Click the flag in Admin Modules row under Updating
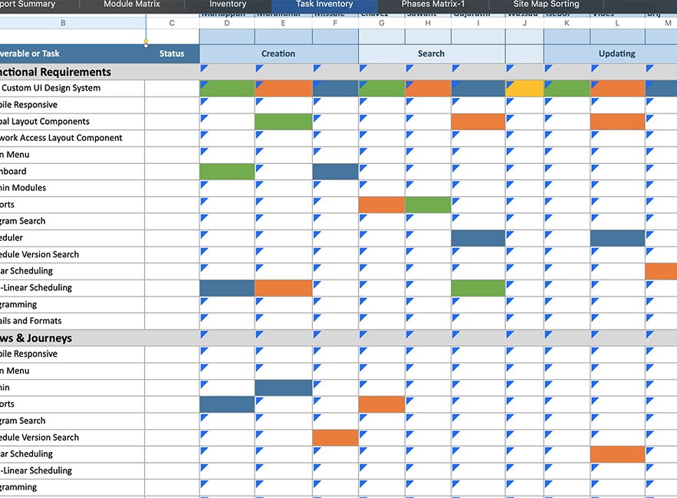Viewport: 677px width, 498px height. point(547,184)
